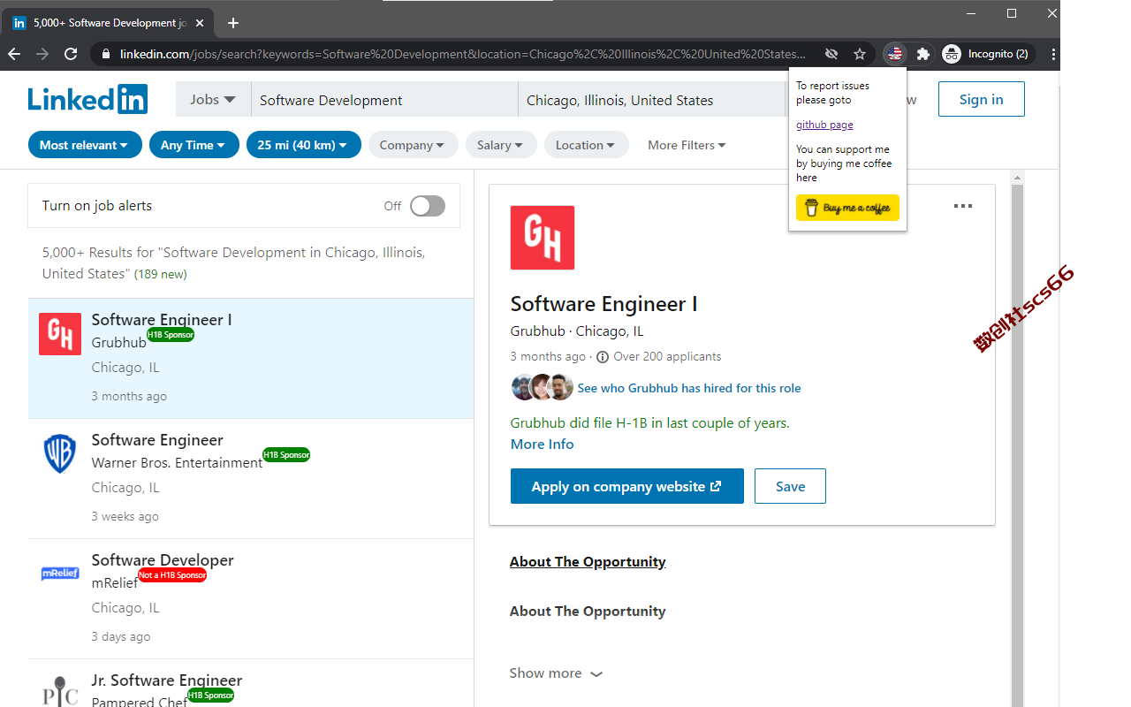Viewport: 1131px width, 707px height.
Task: Click the applicants info icon
Action: point(603,357)
